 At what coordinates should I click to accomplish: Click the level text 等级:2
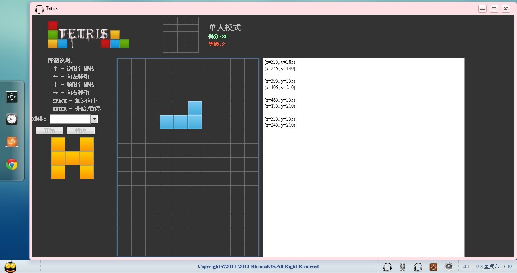pyautogui.click(x=216, y=44)
